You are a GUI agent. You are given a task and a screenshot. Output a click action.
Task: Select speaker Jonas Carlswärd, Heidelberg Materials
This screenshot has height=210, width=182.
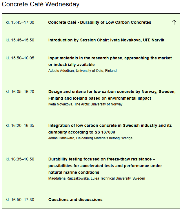90,138
